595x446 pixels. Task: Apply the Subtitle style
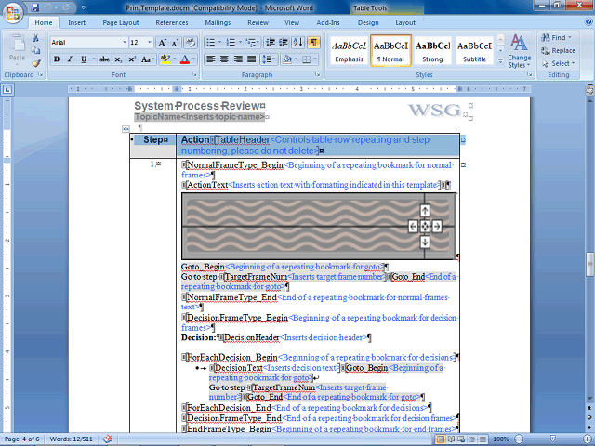click(x=474, y=51)
